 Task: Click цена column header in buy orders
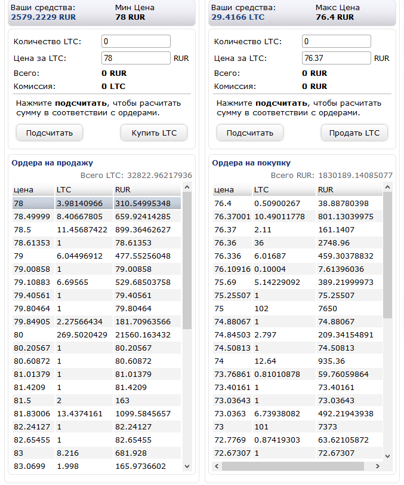click(233, 189)
